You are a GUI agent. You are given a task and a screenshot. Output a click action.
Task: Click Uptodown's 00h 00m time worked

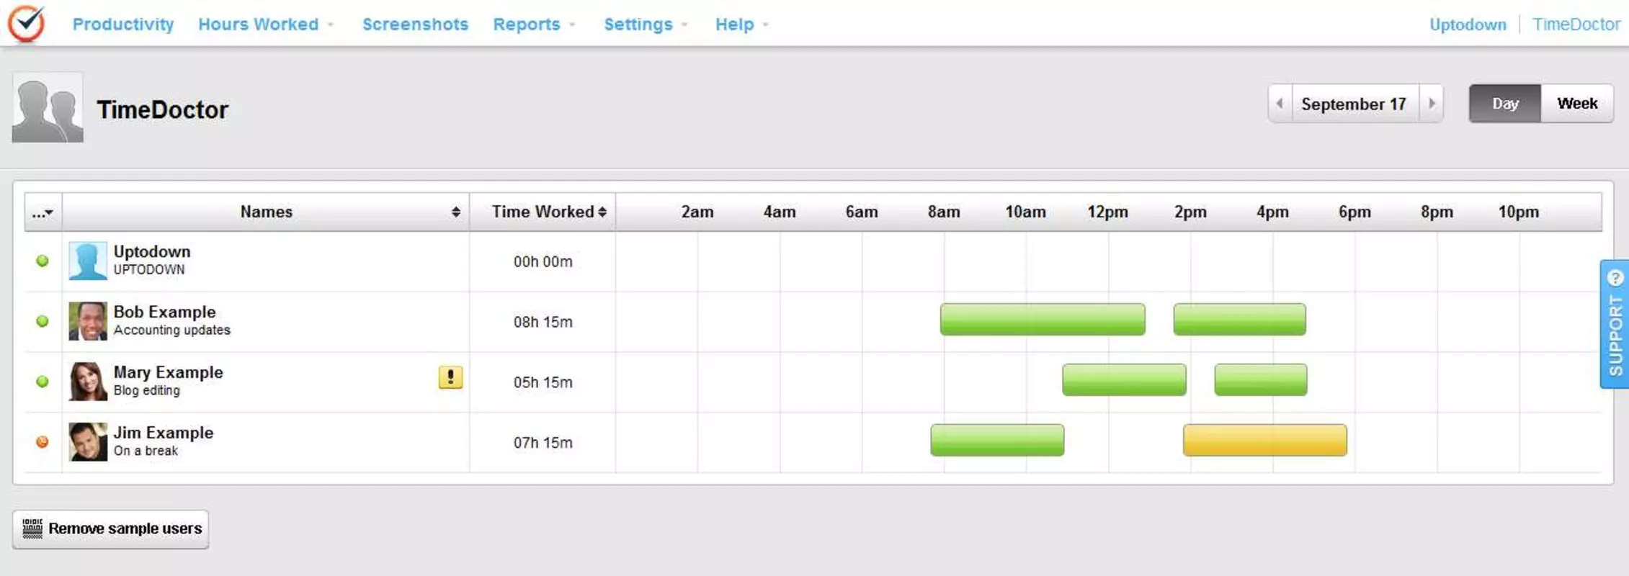point(543,261)
